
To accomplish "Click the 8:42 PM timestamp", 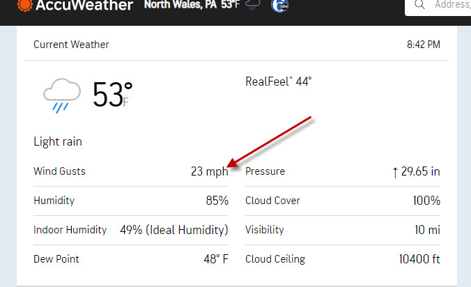I will click(423, 45).
